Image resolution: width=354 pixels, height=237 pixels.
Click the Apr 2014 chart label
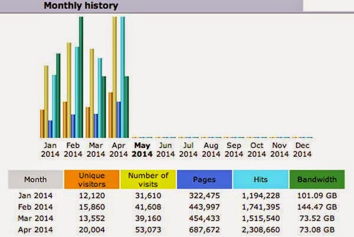119,150
